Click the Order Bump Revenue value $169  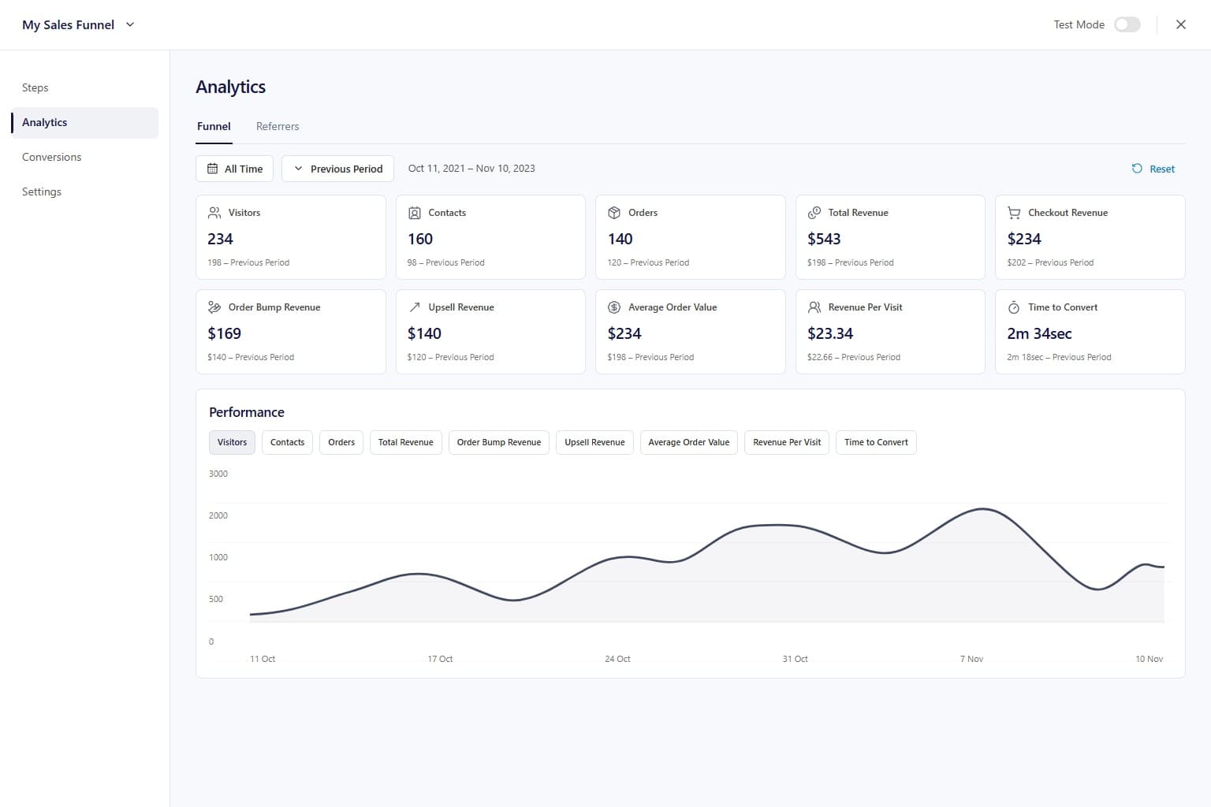click(x=225, y=333)
